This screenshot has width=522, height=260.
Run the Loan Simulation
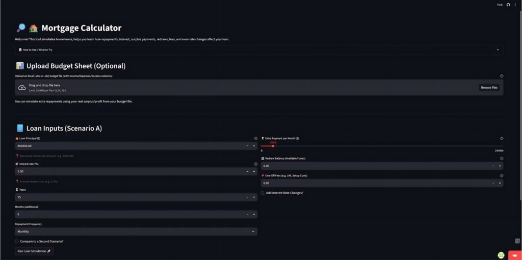tap(34, 251)
